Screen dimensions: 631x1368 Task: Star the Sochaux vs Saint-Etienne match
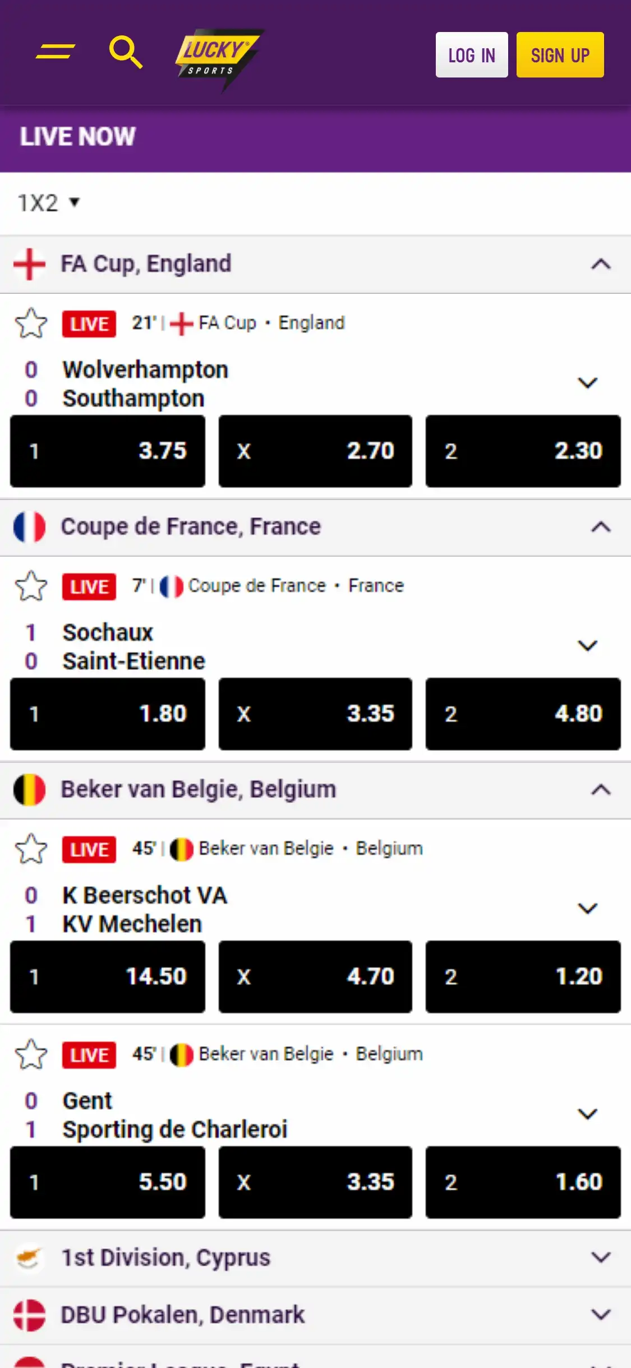click(31, 586)
